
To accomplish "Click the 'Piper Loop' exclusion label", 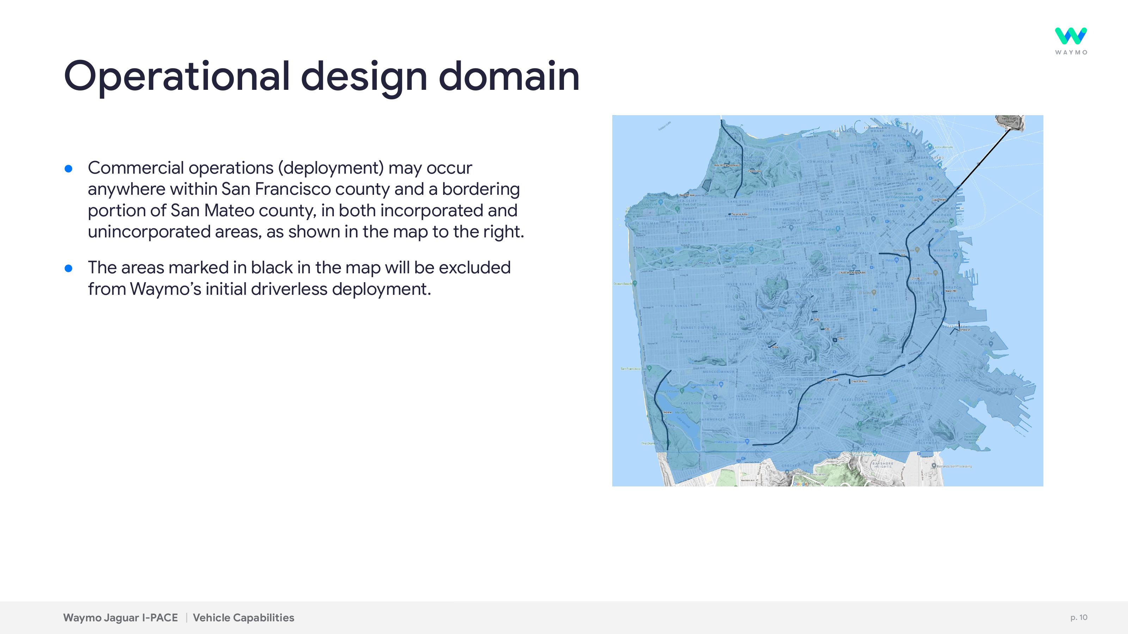I will tap(754, 171).
